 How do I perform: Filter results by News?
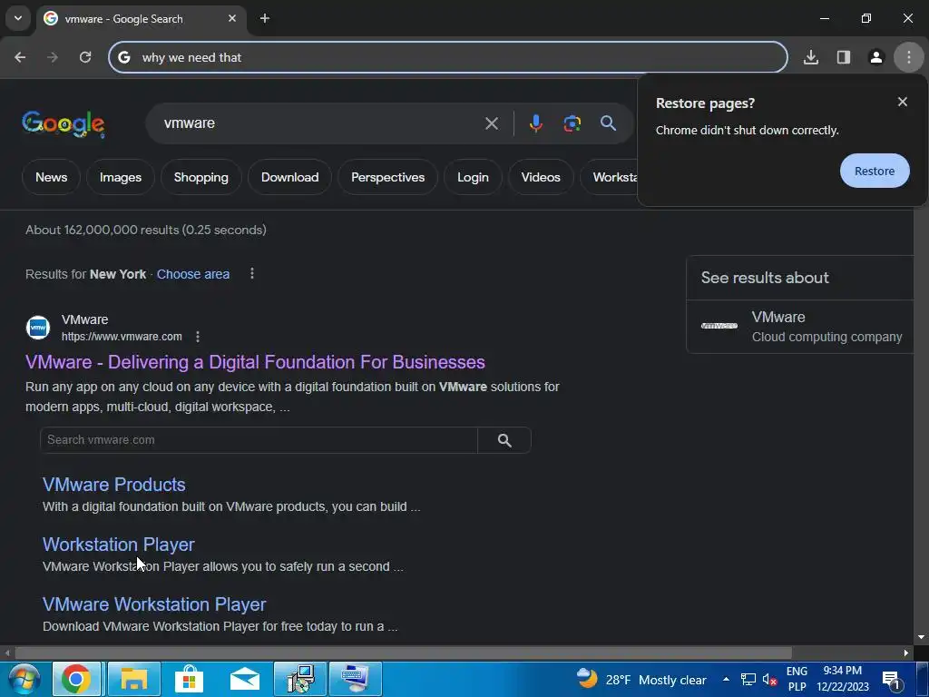point(51,177)
